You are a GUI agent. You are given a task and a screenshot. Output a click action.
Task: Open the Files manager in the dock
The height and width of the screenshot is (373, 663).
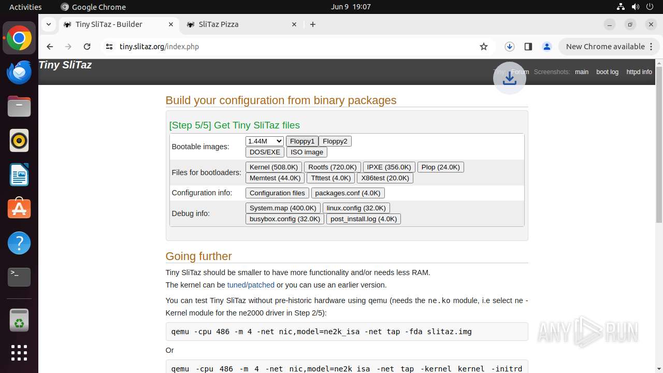click(x=19, y=107)
